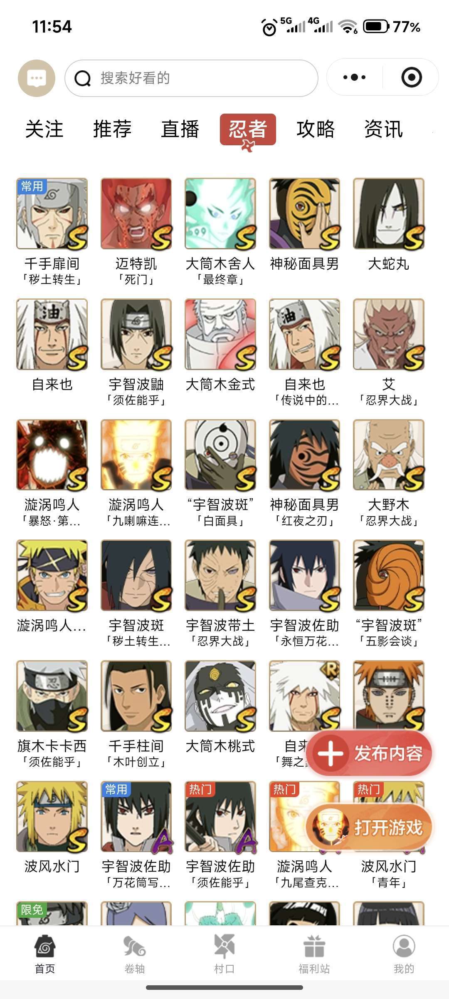Tap the three-dot more options icon
The height and width of the screenshot is (999, 449).
(x=354, y=77)
